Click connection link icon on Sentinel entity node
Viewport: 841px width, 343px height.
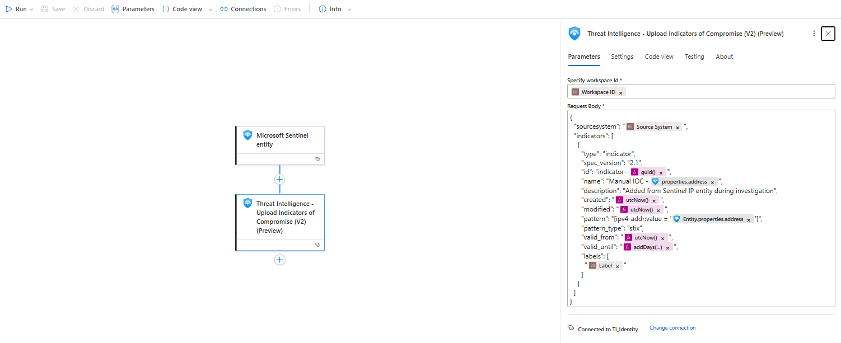pyautogui.click(x=317, y=159)
